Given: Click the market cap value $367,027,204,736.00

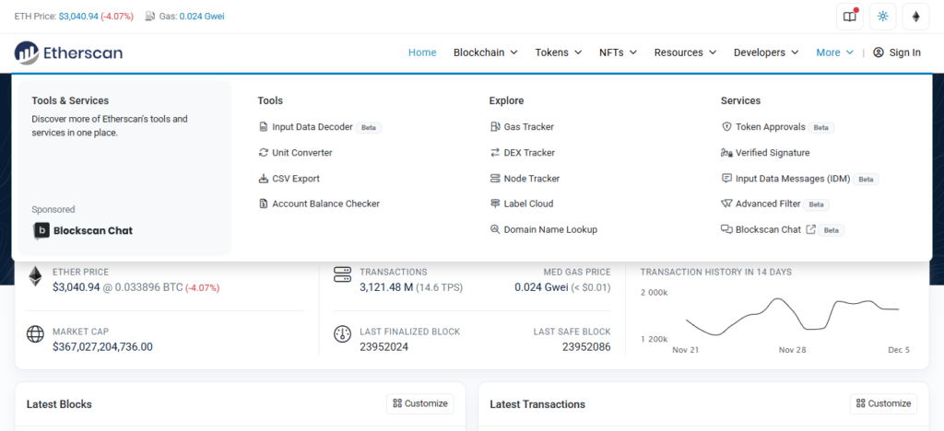Looking at the screenshot, I should (x=102, y=347).
